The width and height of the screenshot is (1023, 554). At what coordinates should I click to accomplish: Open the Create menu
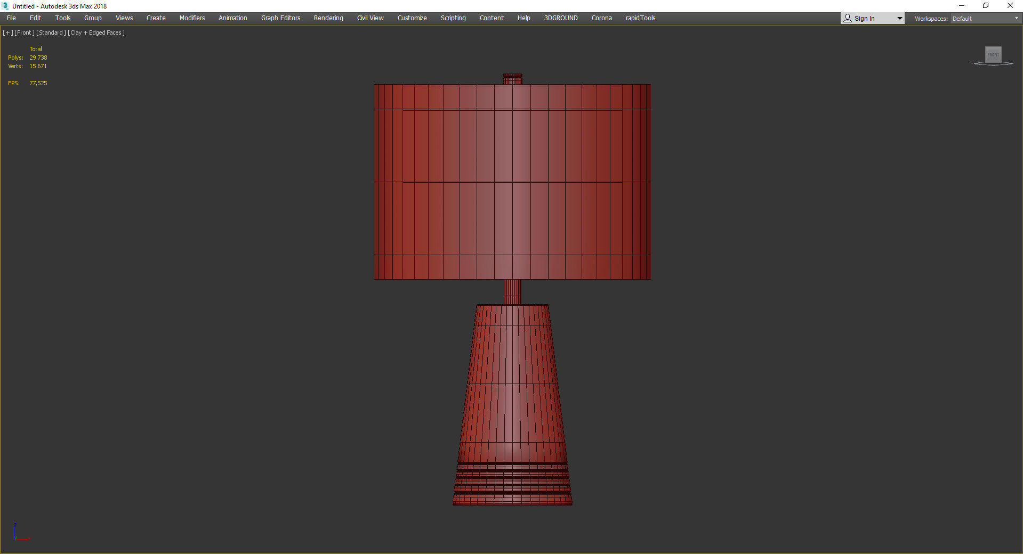[156, 18]
